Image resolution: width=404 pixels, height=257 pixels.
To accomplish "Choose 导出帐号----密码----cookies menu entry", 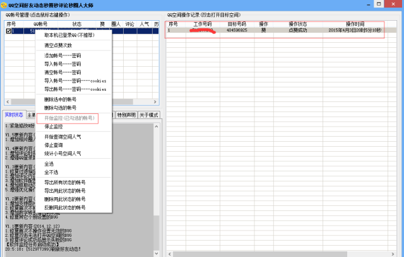I will [75, 89].
